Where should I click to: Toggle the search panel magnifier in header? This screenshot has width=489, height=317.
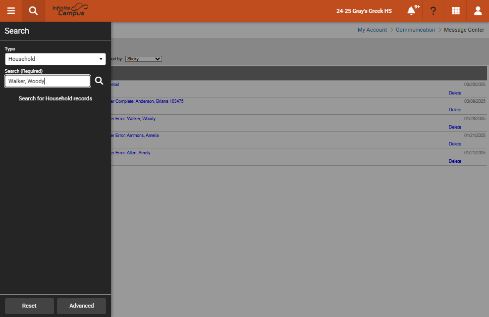pyautogui.click(x=33, y=11)
